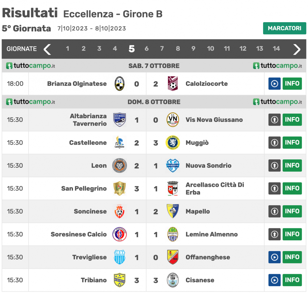Screen dimensions: 308x293
Task: Open the MARCATORI scorers button
Action: coord(284,28)
